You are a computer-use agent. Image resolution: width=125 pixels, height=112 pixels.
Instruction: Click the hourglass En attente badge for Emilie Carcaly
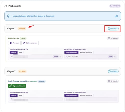[x=113, y=38]
